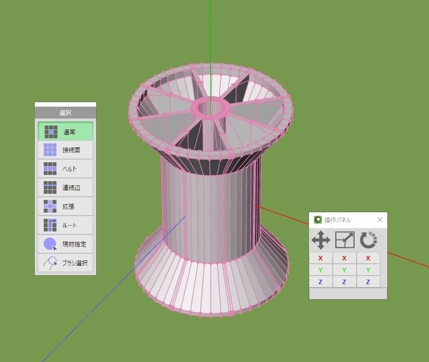The image size is (429, 362).
Task: Choose the ルート route selection mode
Action: click(x=65, y=225)
